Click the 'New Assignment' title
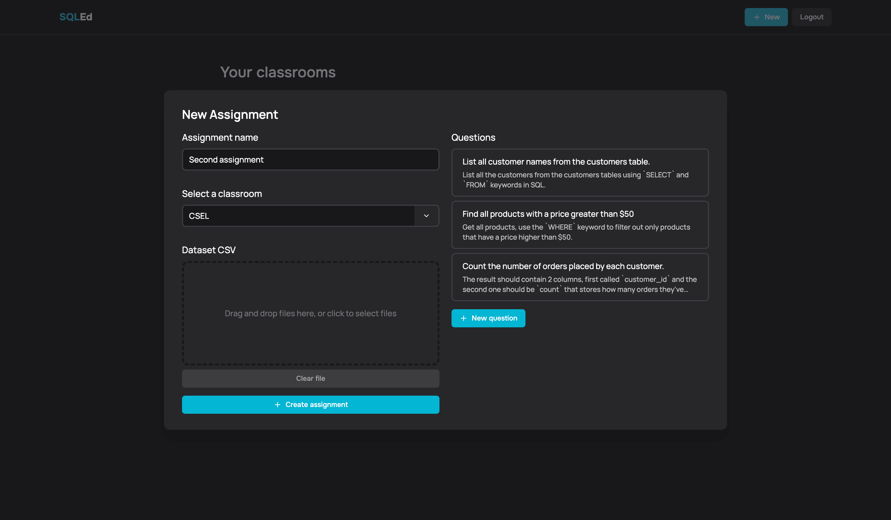Image resolution: width=891 pixels, height=520 pixels. click(230, 115)
